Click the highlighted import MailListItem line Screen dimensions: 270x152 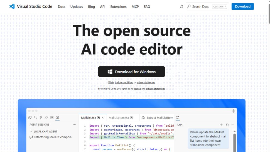131,137
